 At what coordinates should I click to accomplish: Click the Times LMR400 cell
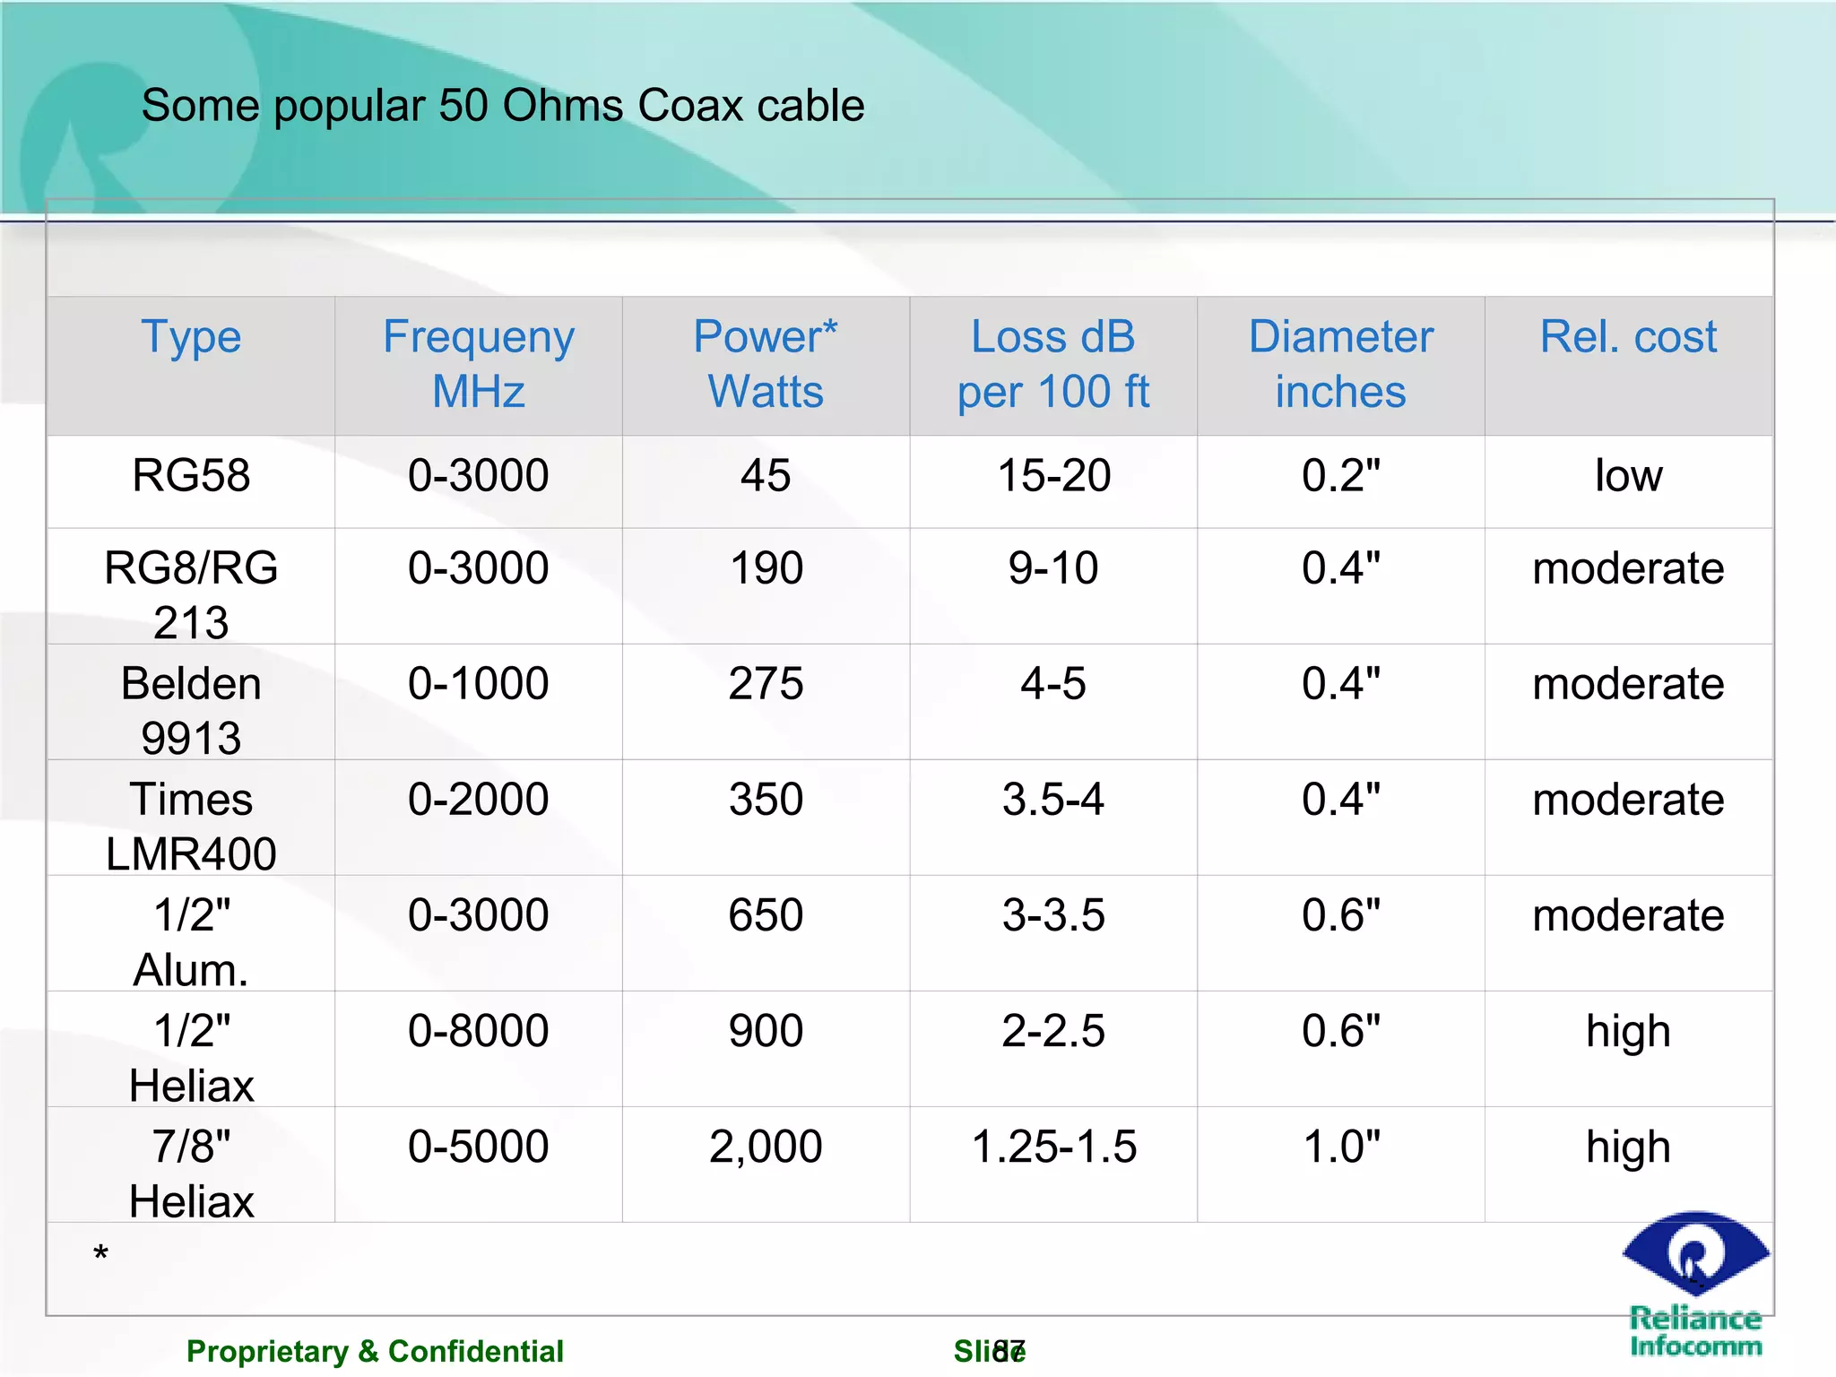(x=191, y=825)
